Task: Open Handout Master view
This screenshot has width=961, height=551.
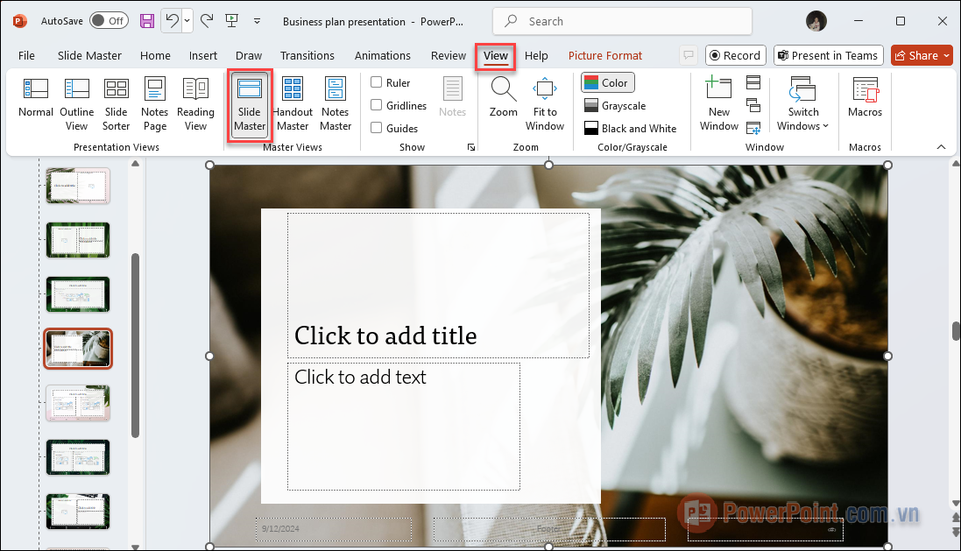Action: [293, 104]
